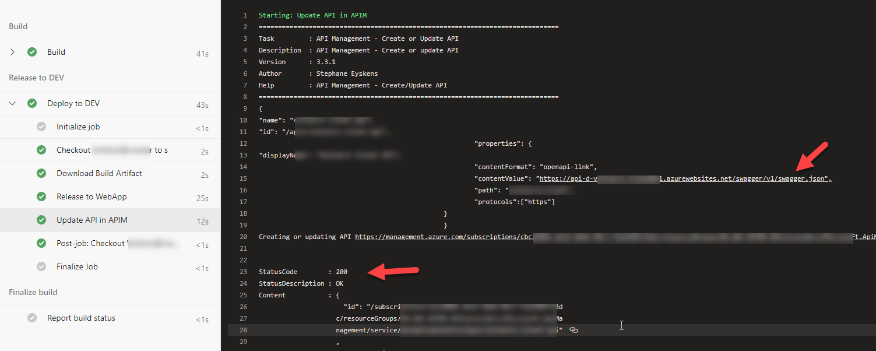Click the green check icon beside Deploy to DEV
Image resolution: width=876 pixels, height=351 pixels.
pos(32,103)
